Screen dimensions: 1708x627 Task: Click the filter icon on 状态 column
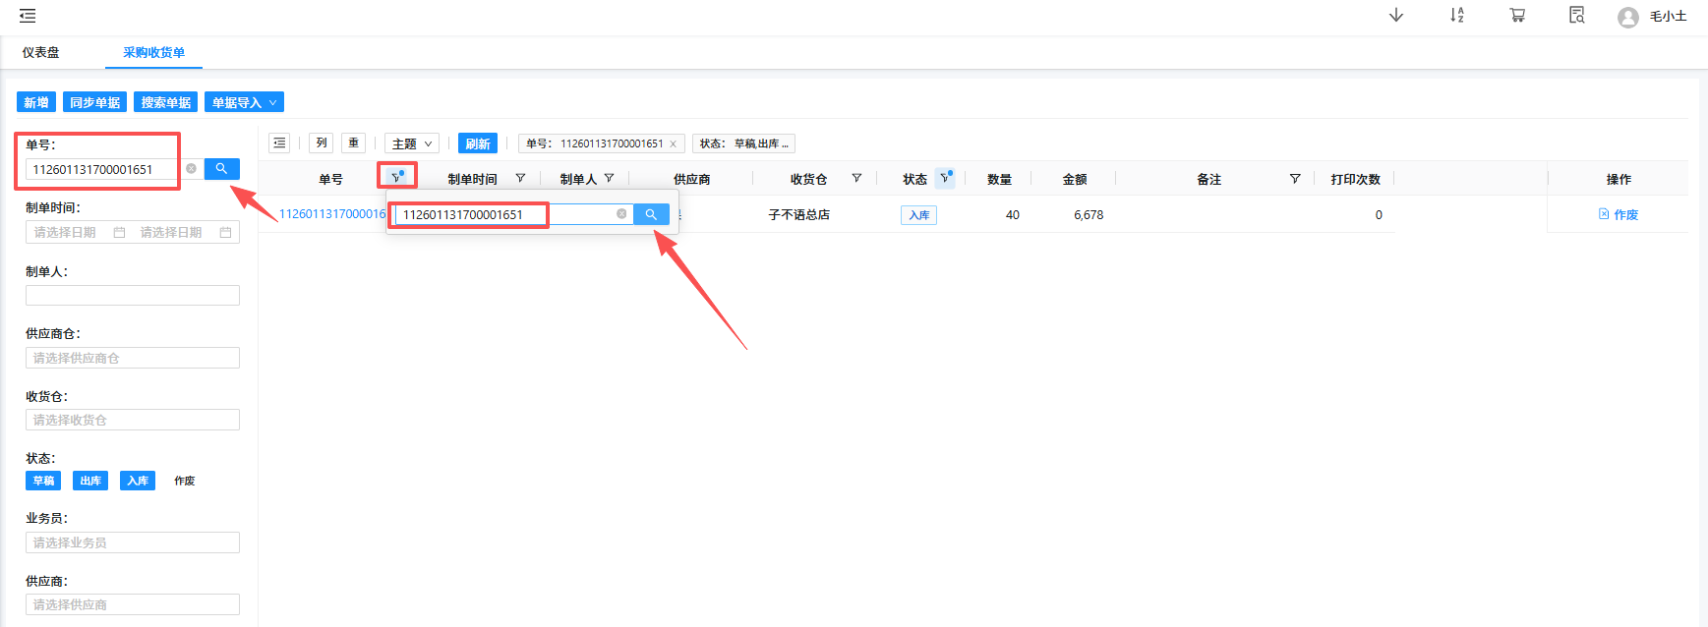click(x=945, y=178)
